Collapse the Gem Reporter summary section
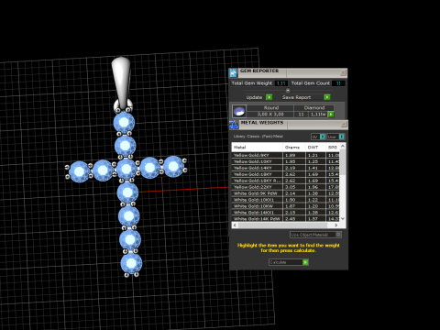 point(288,91)
